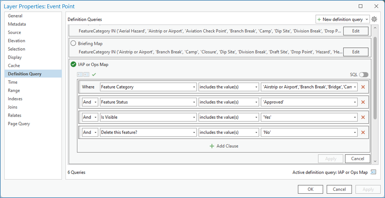The height and width of the screenshot is (198, 385).
Task: Open definition query settings gear
Action: [374, 19]
